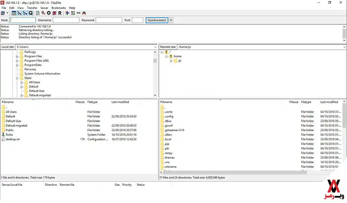347x203 pixels.
Task: Collapse the remote home node
Action: pyautogui.click(x=166, y=56)
